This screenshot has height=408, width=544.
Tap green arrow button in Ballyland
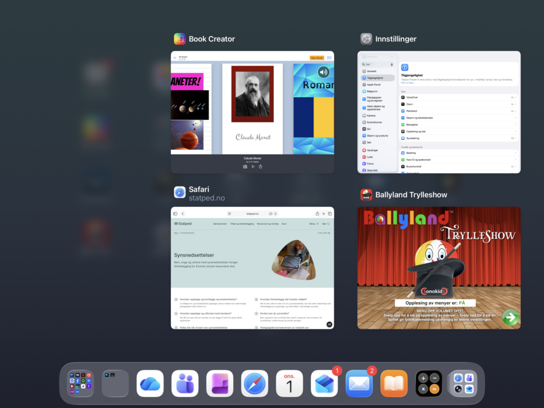point(511,317)
